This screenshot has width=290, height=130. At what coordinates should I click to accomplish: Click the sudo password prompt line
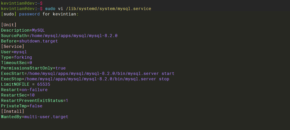(x=40, y=14)
